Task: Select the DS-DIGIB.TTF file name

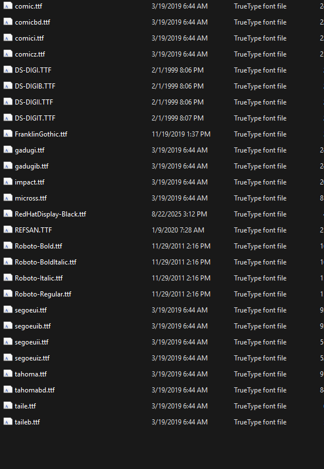Action: click(x=35, y=86)
